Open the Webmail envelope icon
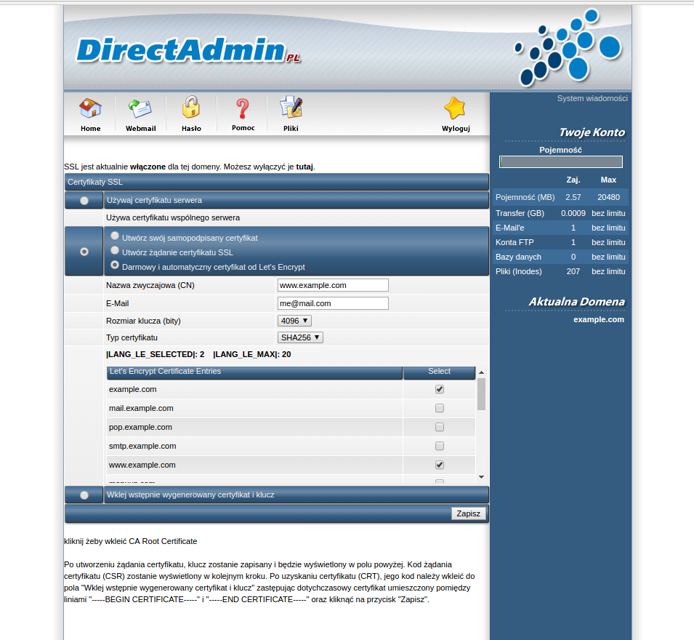Screen dimensions: 694x640 [x=140, y=109]
